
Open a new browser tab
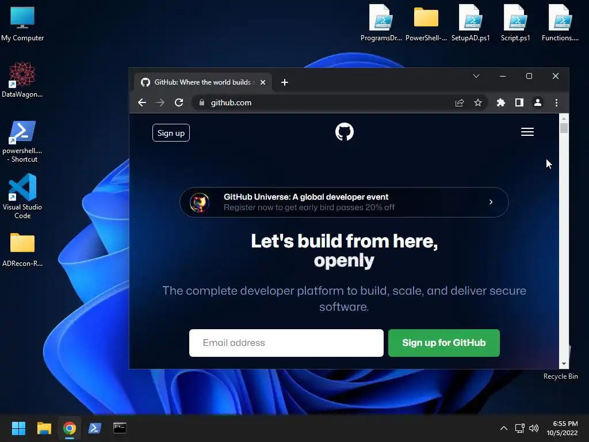tap(285, 82)
